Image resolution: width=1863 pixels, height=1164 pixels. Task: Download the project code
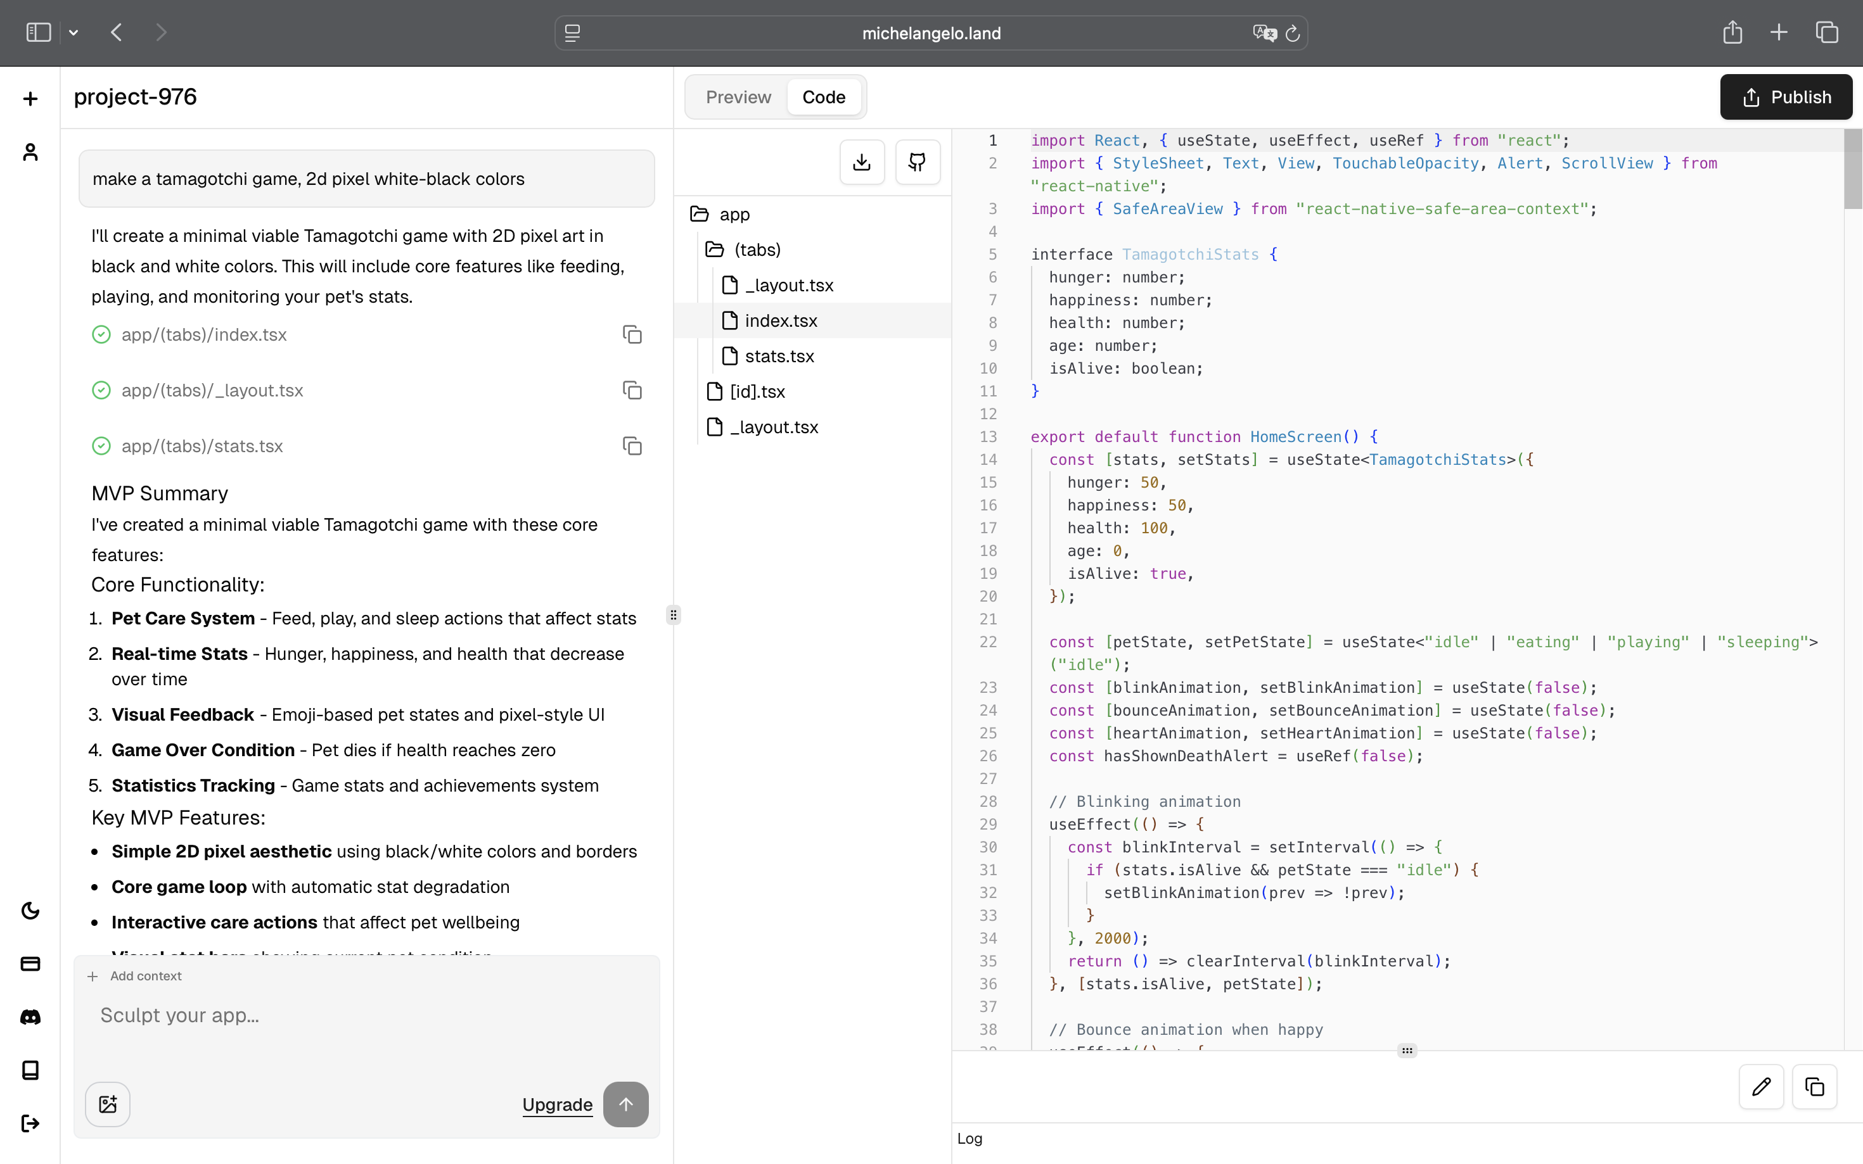point(862,161)
